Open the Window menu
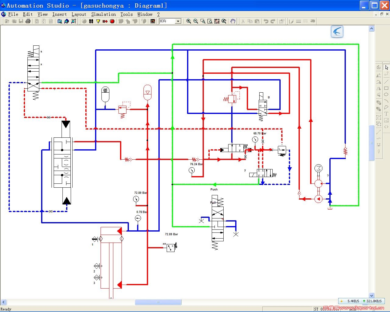The height and width of the screenshot is (312, 390). 145,14
